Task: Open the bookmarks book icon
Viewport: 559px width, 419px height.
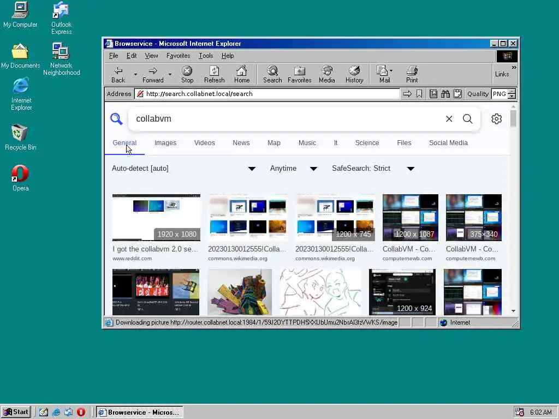Action: [433, 94]
